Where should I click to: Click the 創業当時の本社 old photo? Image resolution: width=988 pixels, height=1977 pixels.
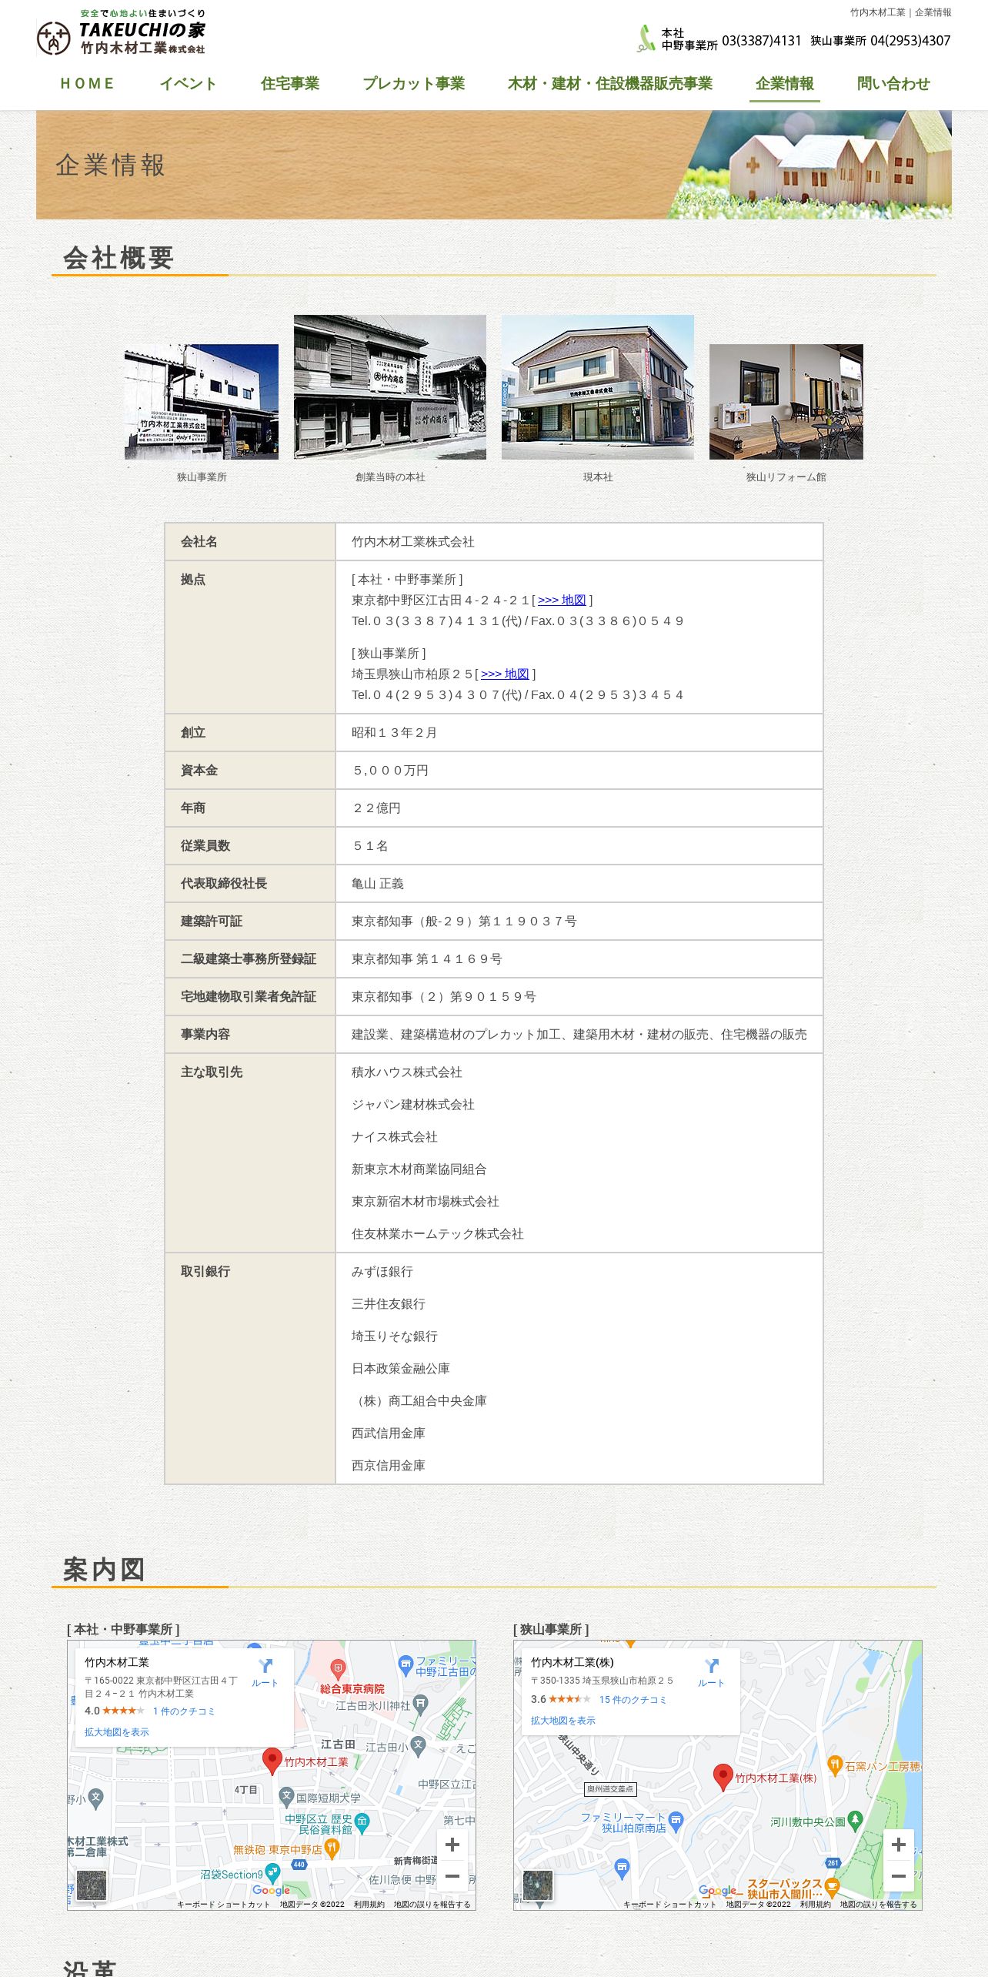point(390,387)
